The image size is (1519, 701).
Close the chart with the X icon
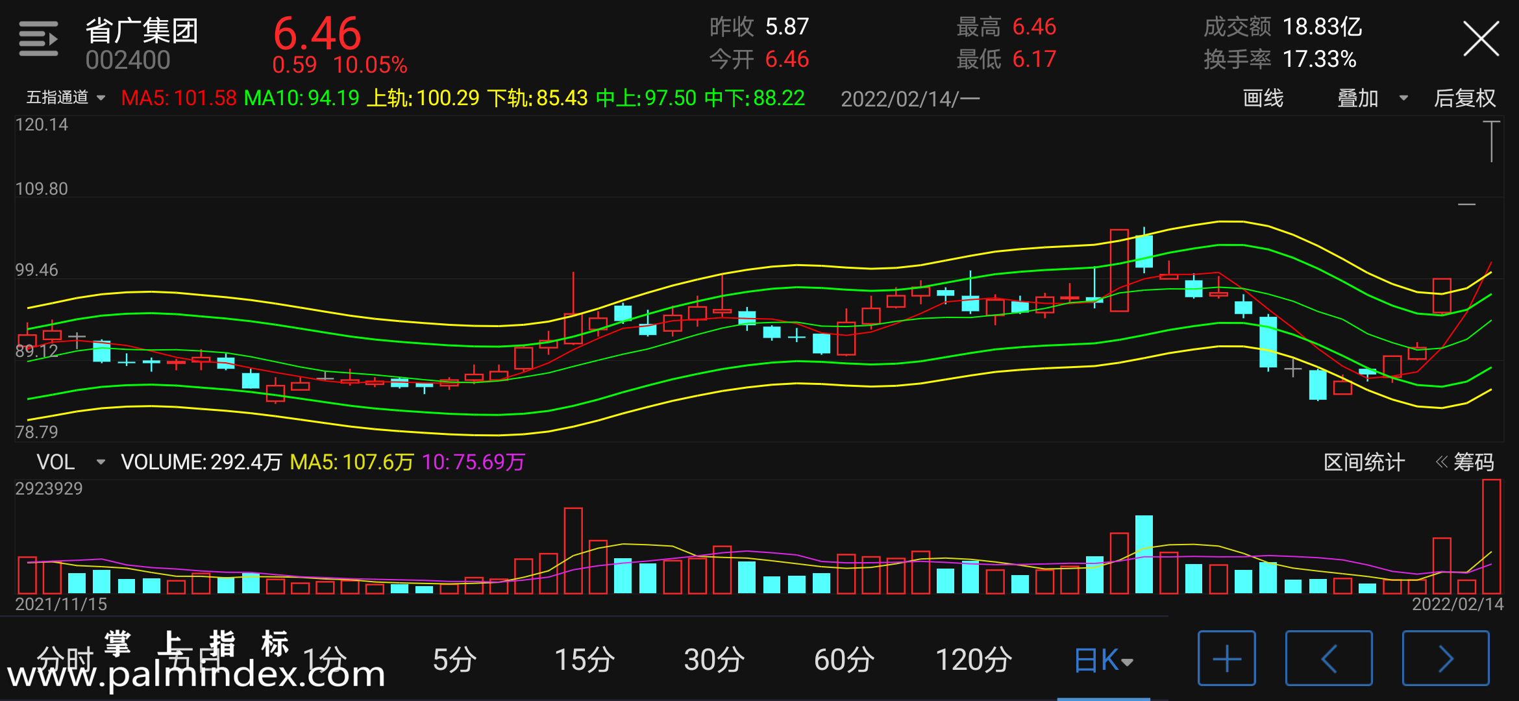point(1481,39)
